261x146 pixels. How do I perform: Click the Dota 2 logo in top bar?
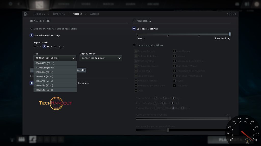coord(40,5)
